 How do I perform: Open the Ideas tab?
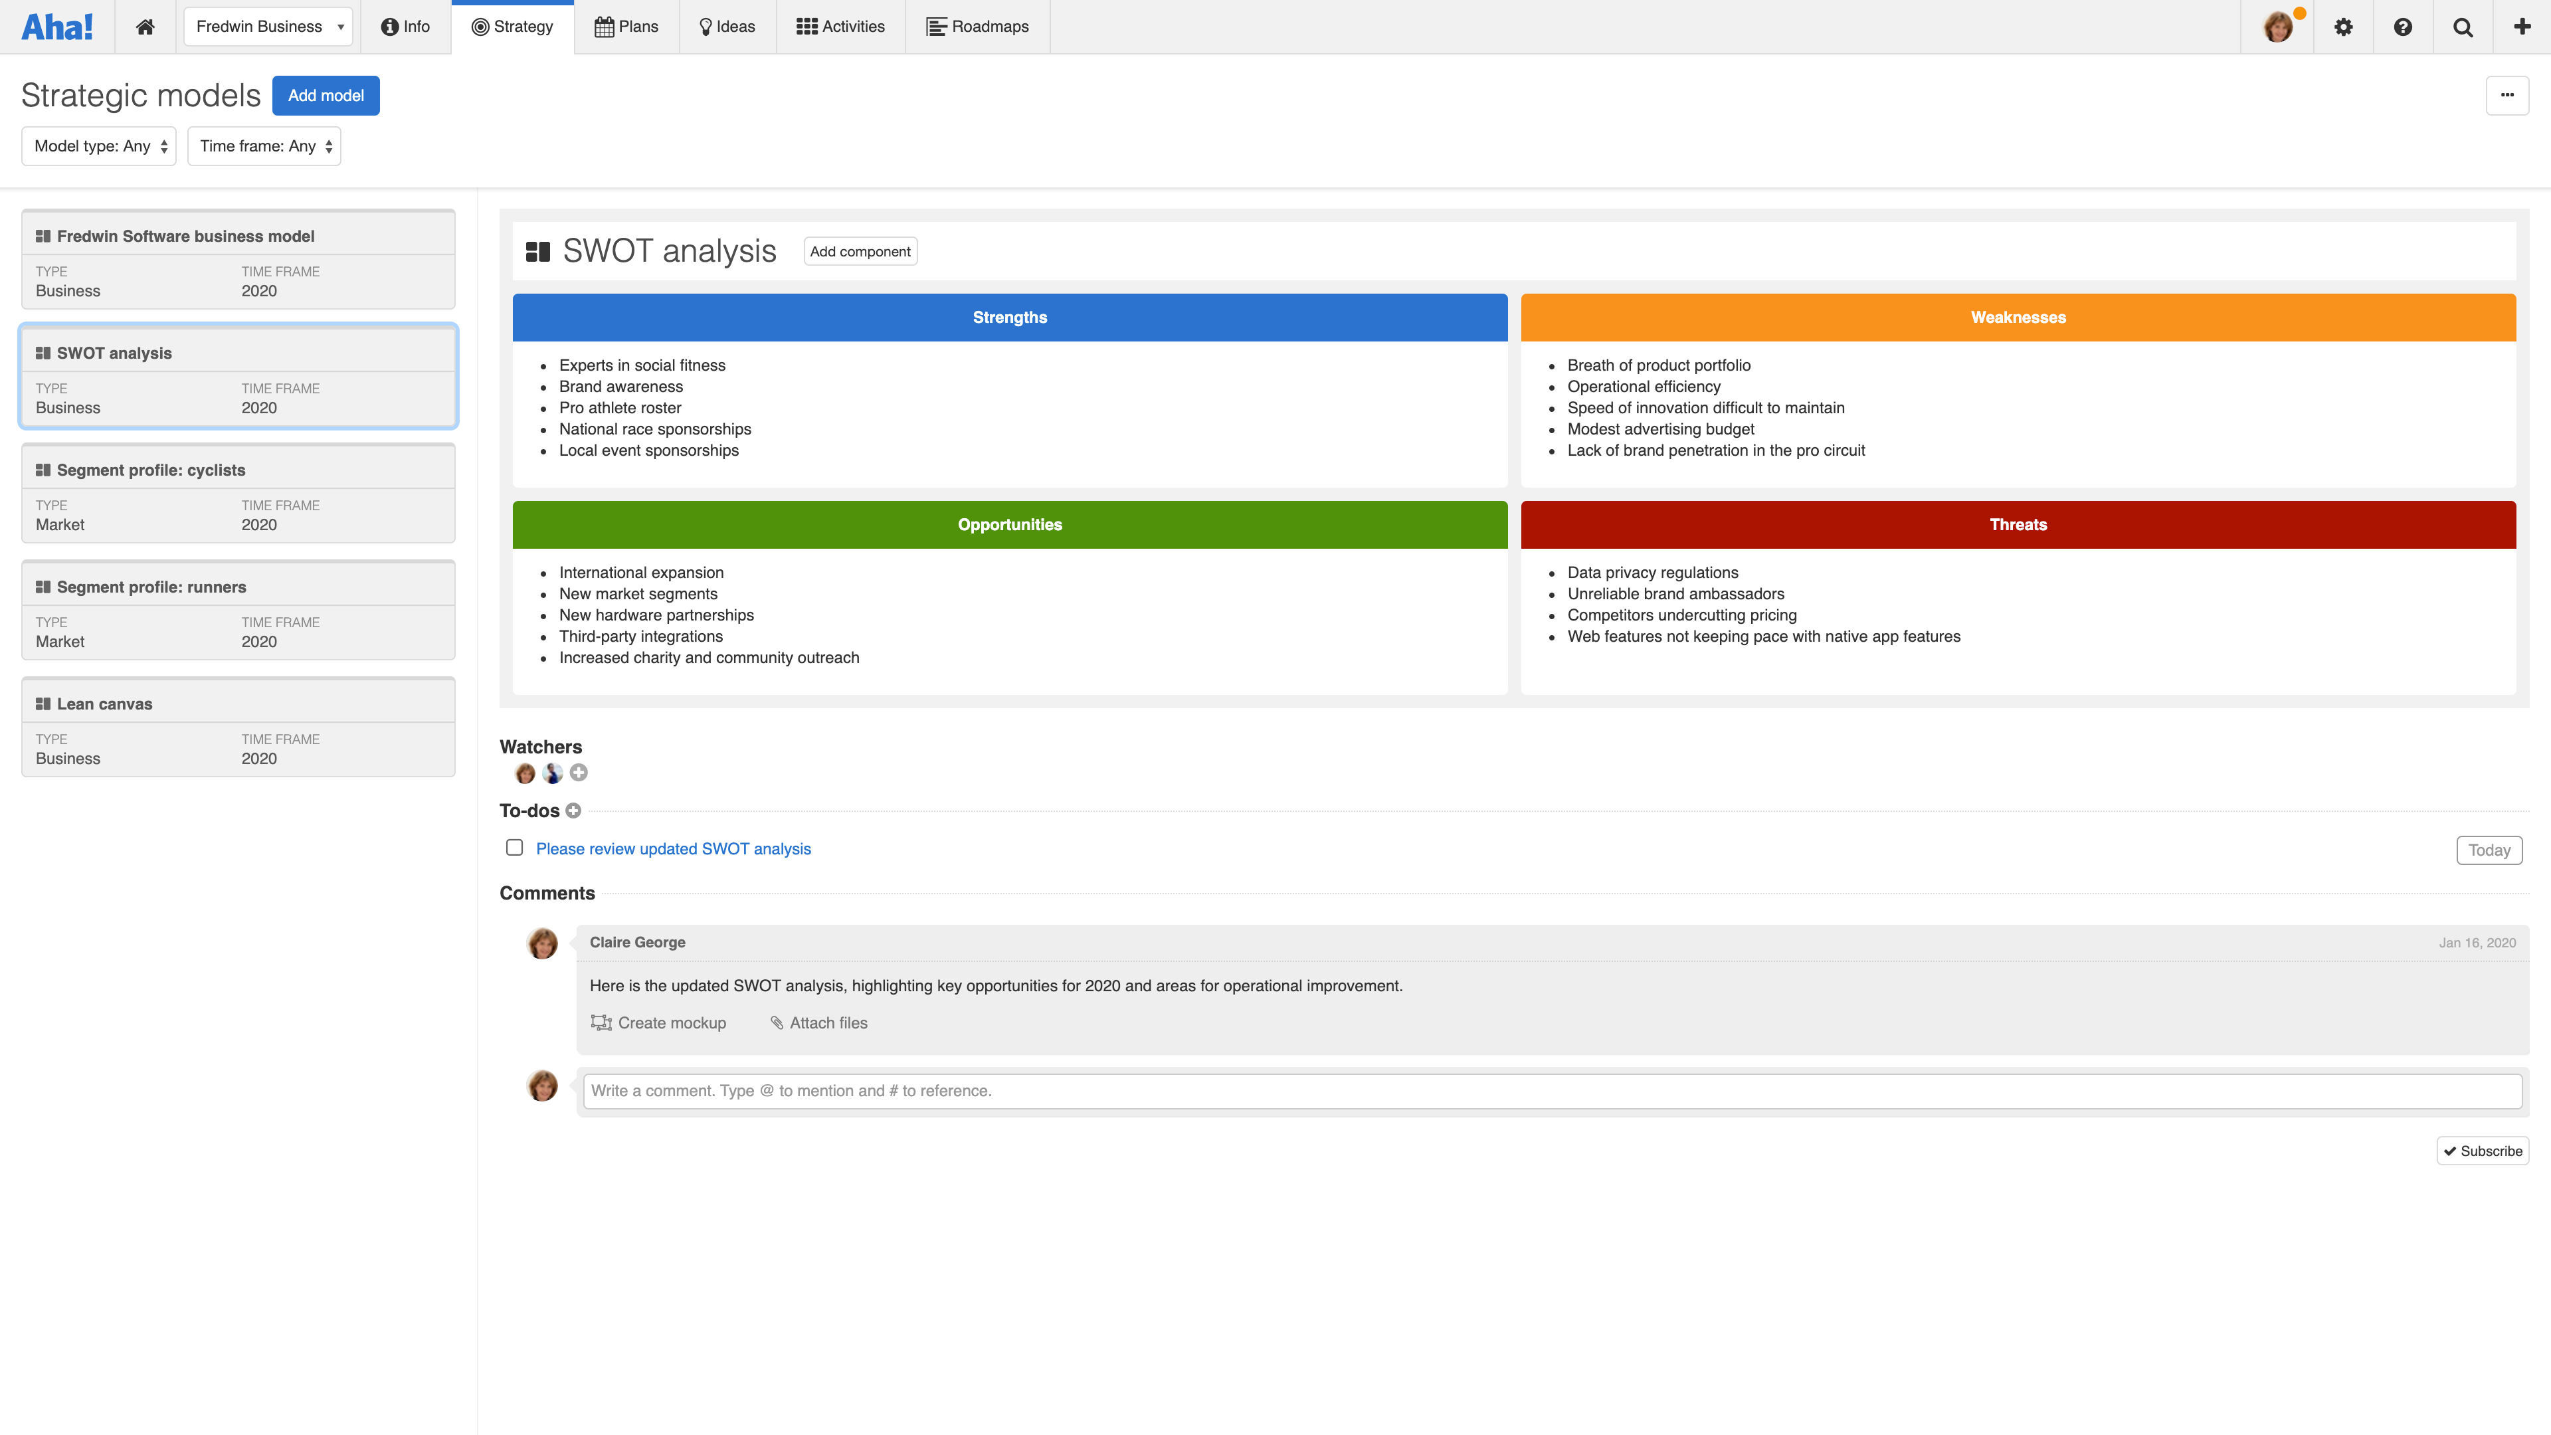[727, 27]
